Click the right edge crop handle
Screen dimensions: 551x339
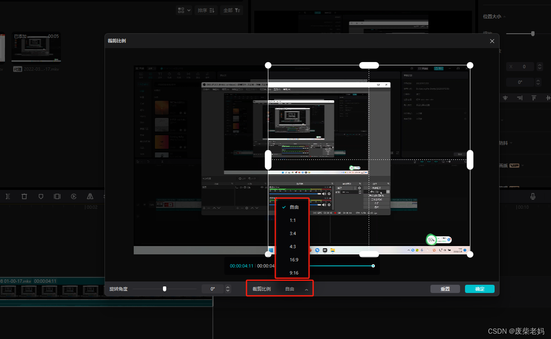click(470, 160)
